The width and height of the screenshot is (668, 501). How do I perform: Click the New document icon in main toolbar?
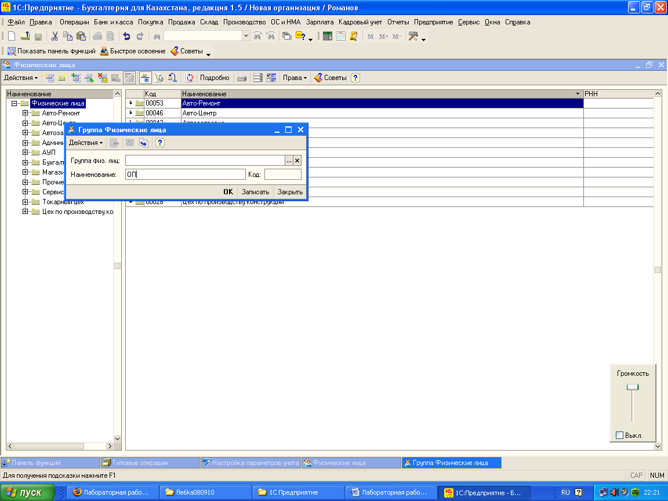coord(12,36)
